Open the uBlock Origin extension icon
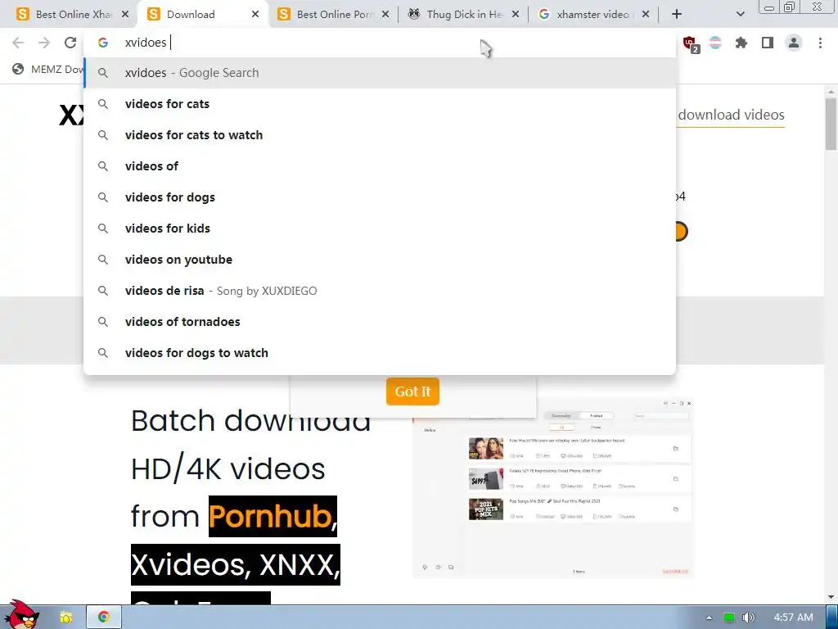Viewport: 838px width, 629px height. 691,43
